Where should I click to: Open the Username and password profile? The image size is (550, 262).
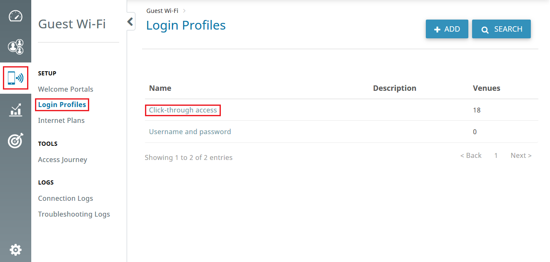190,132
